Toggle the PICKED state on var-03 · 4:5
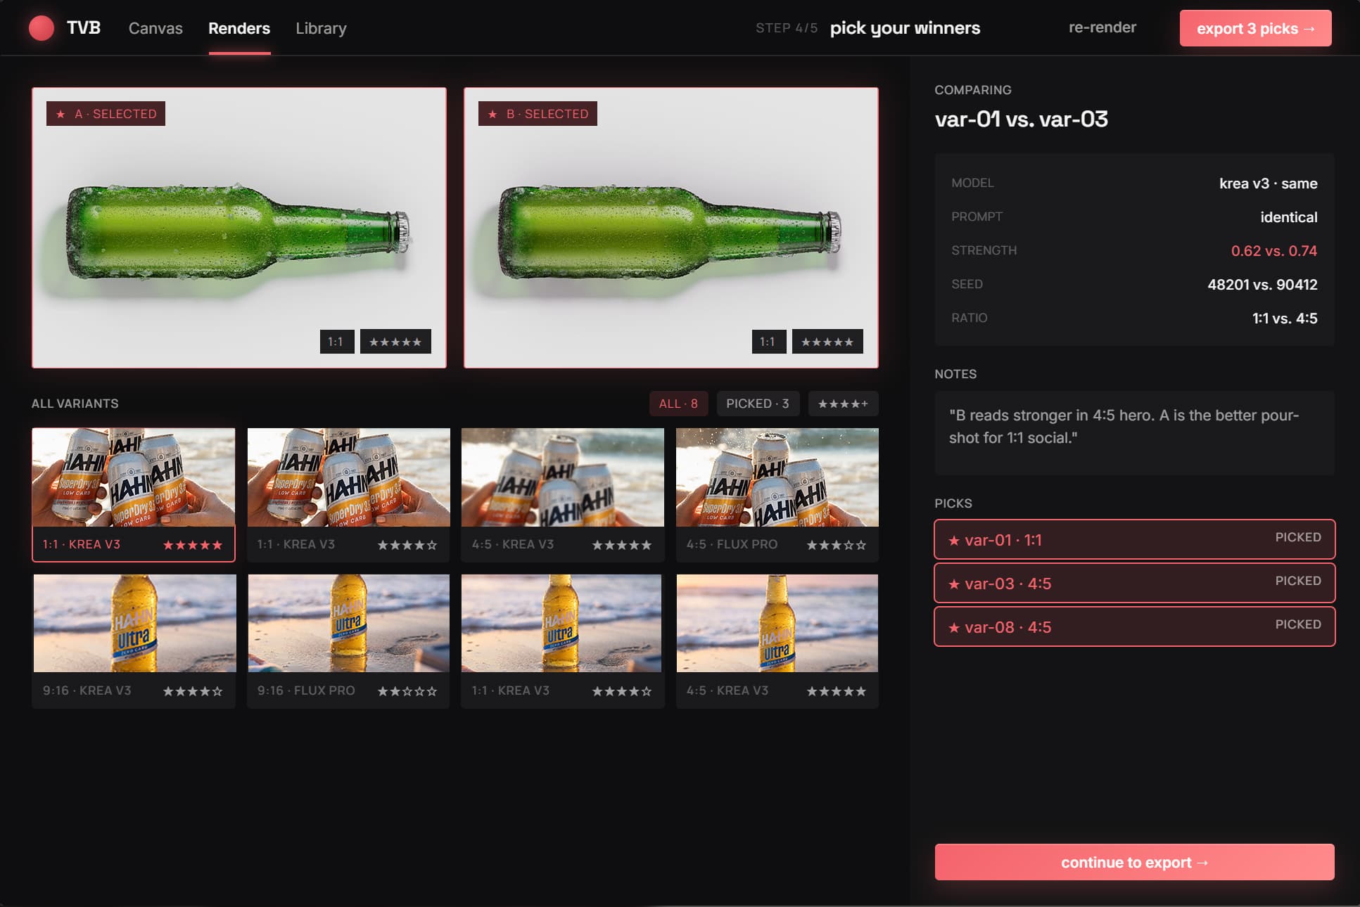This screenshot has width=1360, height=907. click(1298, 581)
